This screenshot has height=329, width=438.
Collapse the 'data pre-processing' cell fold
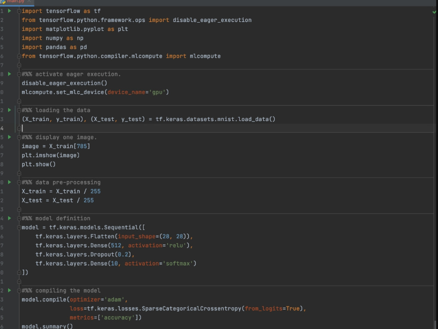(19, 182)
